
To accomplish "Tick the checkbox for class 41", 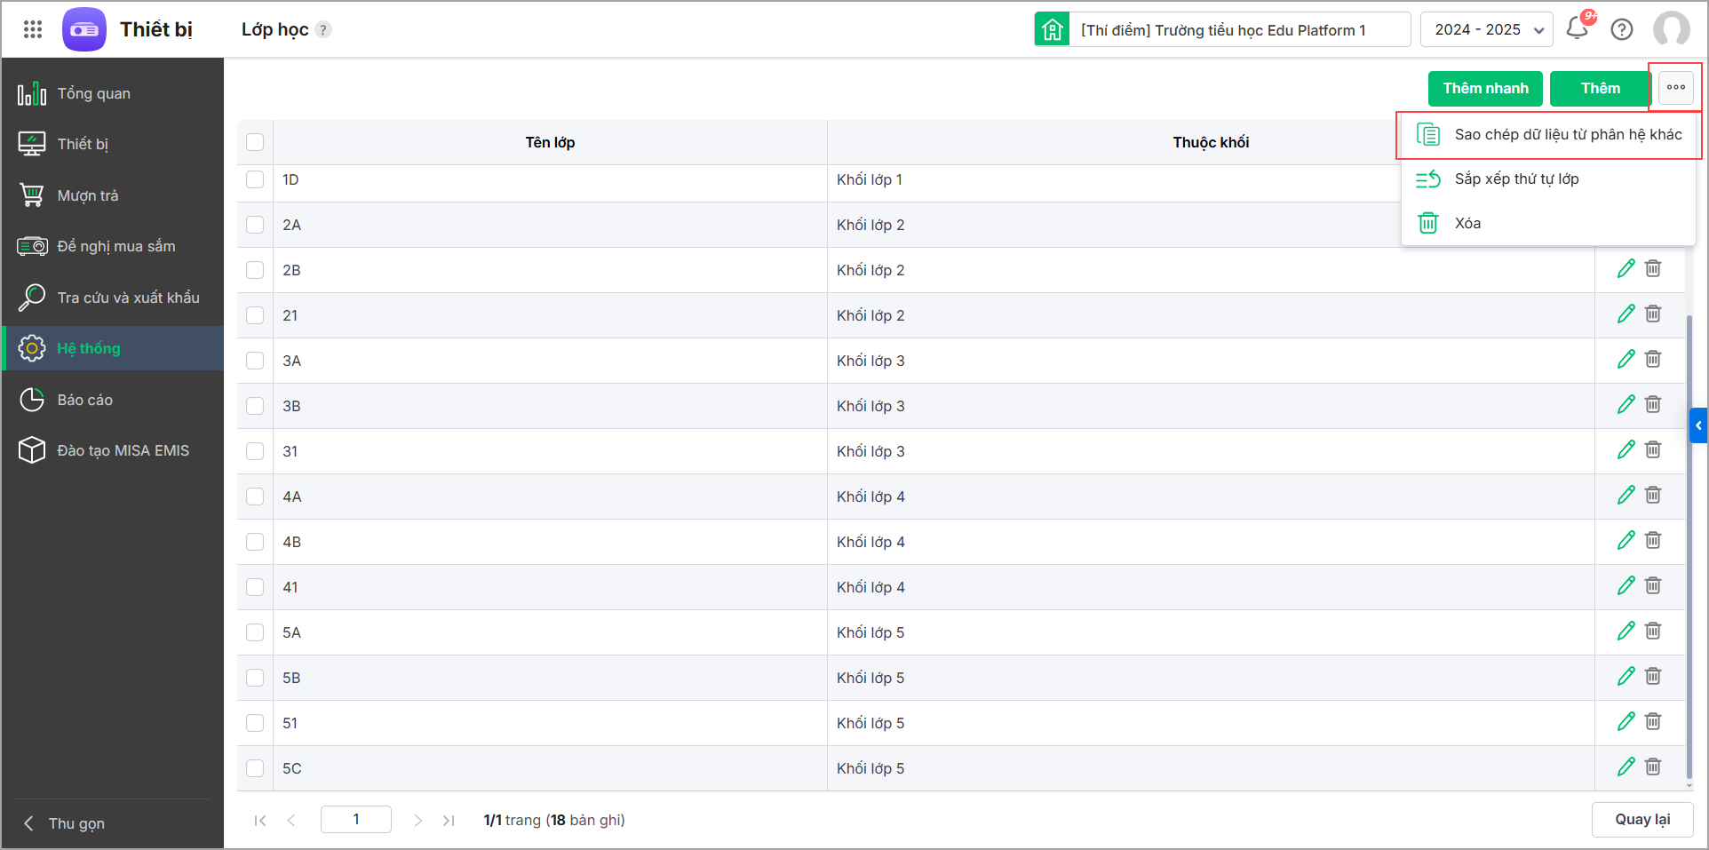I will [255, 587].
